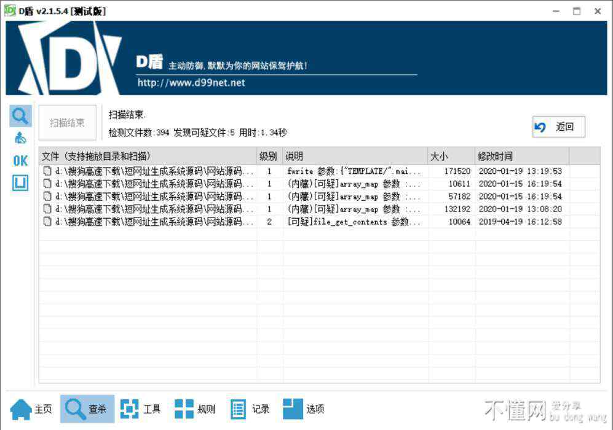Open the http://www.d99net.net link
This screenshot has width=613, height=430.
[191, 83]
